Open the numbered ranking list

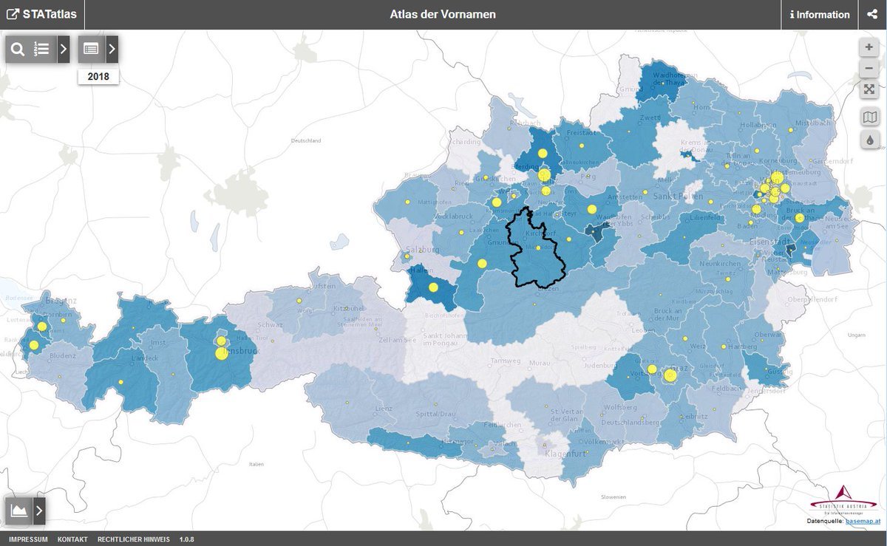point(42,50)
